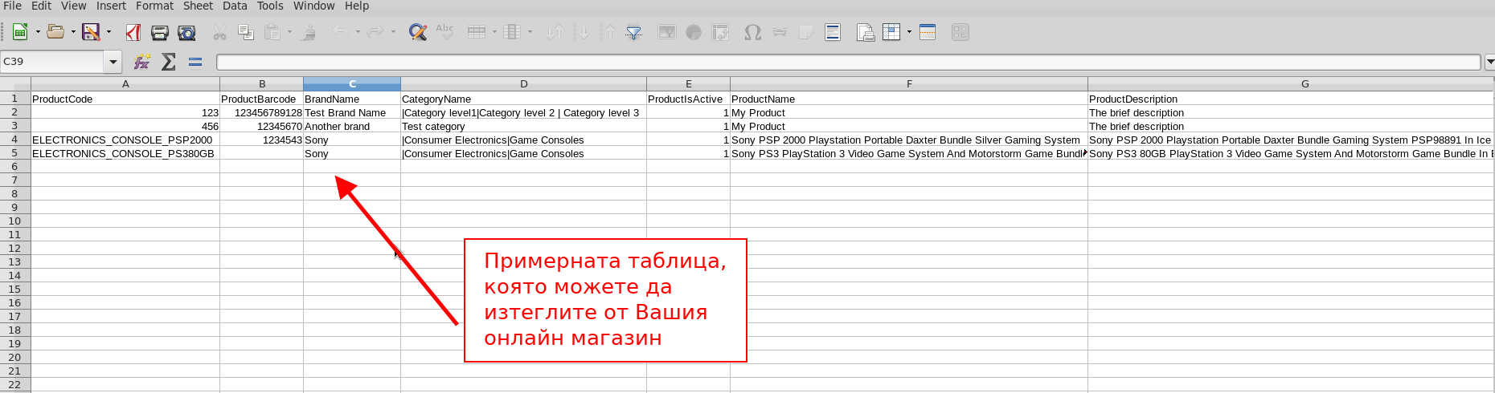Expand the Name Box dropdown arrow

click(113, 62)
